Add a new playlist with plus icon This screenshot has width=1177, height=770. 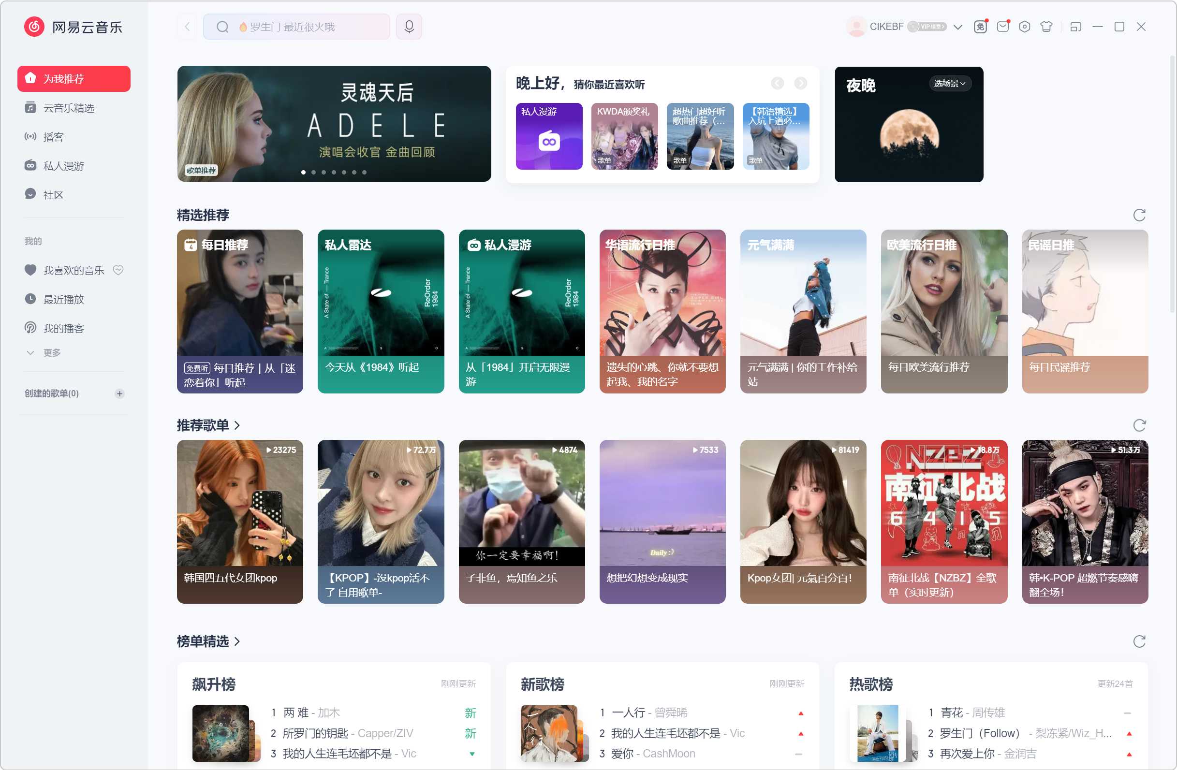click(119, 393)
